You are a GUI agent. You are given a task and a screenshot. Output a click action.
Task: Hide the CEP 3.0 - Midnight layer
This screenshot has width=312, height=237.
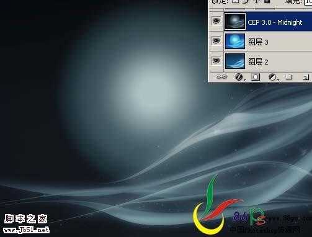pyautogui.click(x=216, y=21)
